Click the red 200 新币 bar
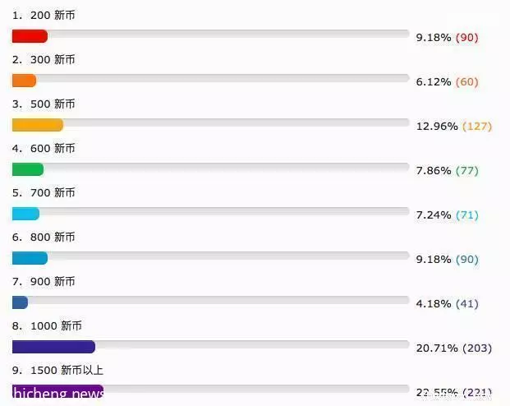 (30, 36)
